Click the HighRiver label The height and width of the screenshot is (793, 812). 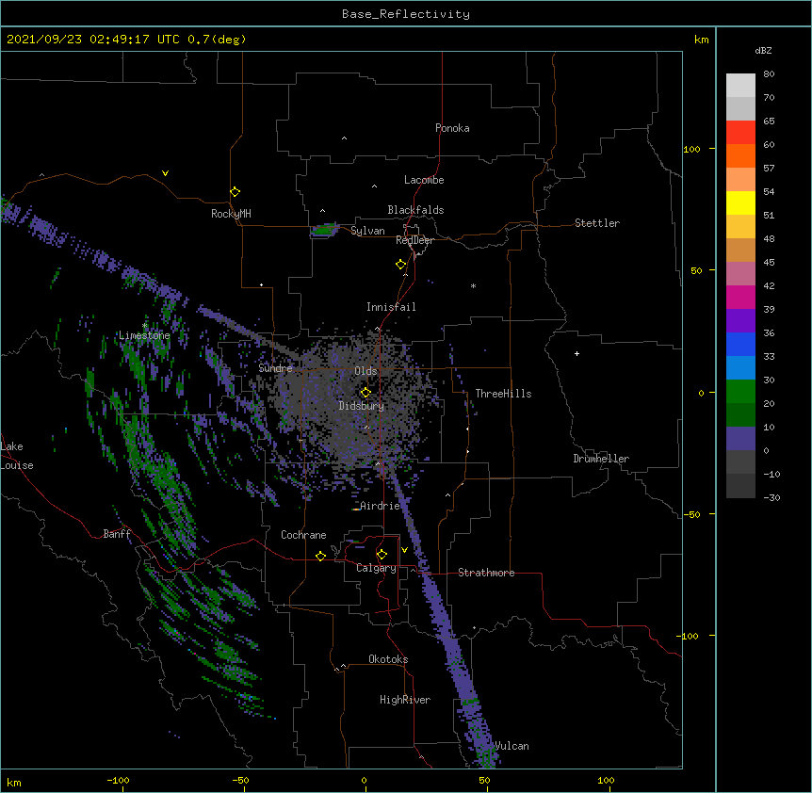tap(405, 700)
